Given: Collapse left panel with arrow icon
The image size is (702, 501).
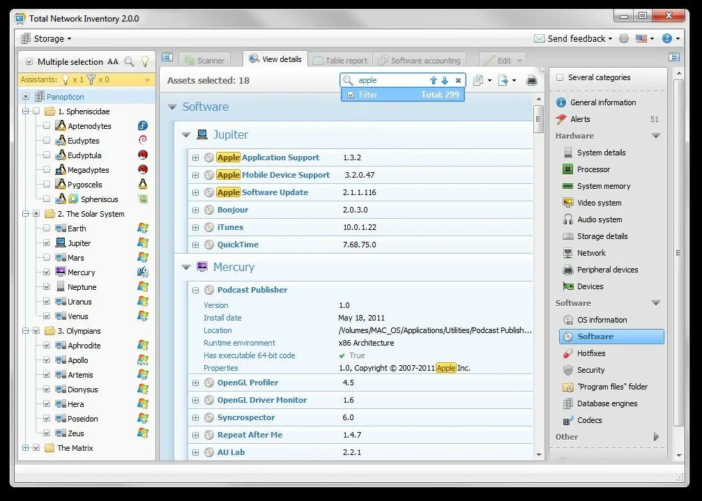Looking at the screenshot, I should (167, 57).
